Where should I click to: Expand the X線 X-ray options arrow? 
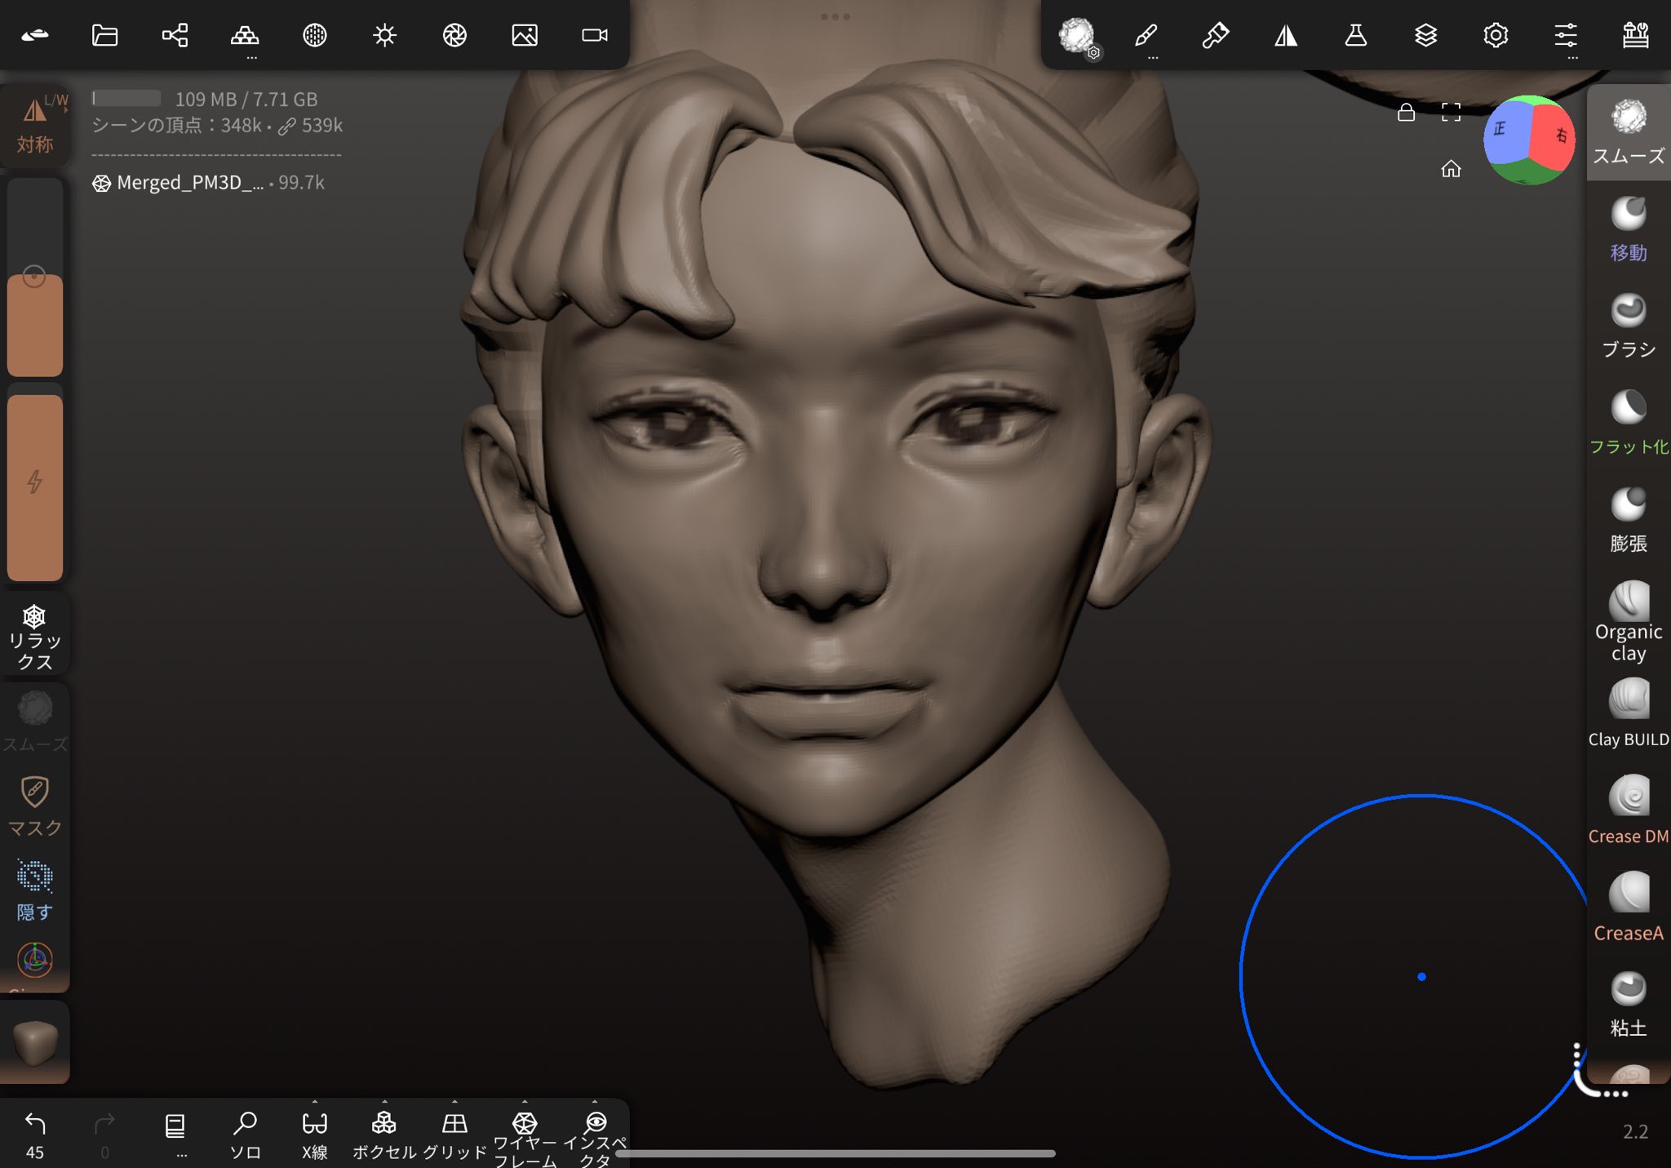point(315,1102)
